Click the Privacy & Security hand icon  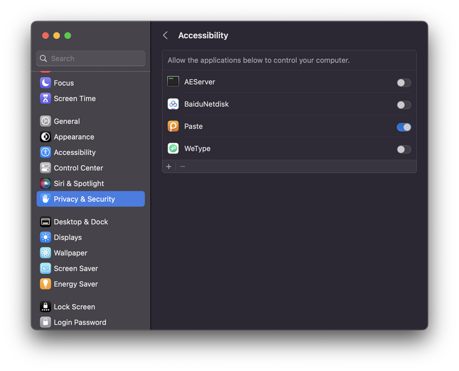[45, 199]
